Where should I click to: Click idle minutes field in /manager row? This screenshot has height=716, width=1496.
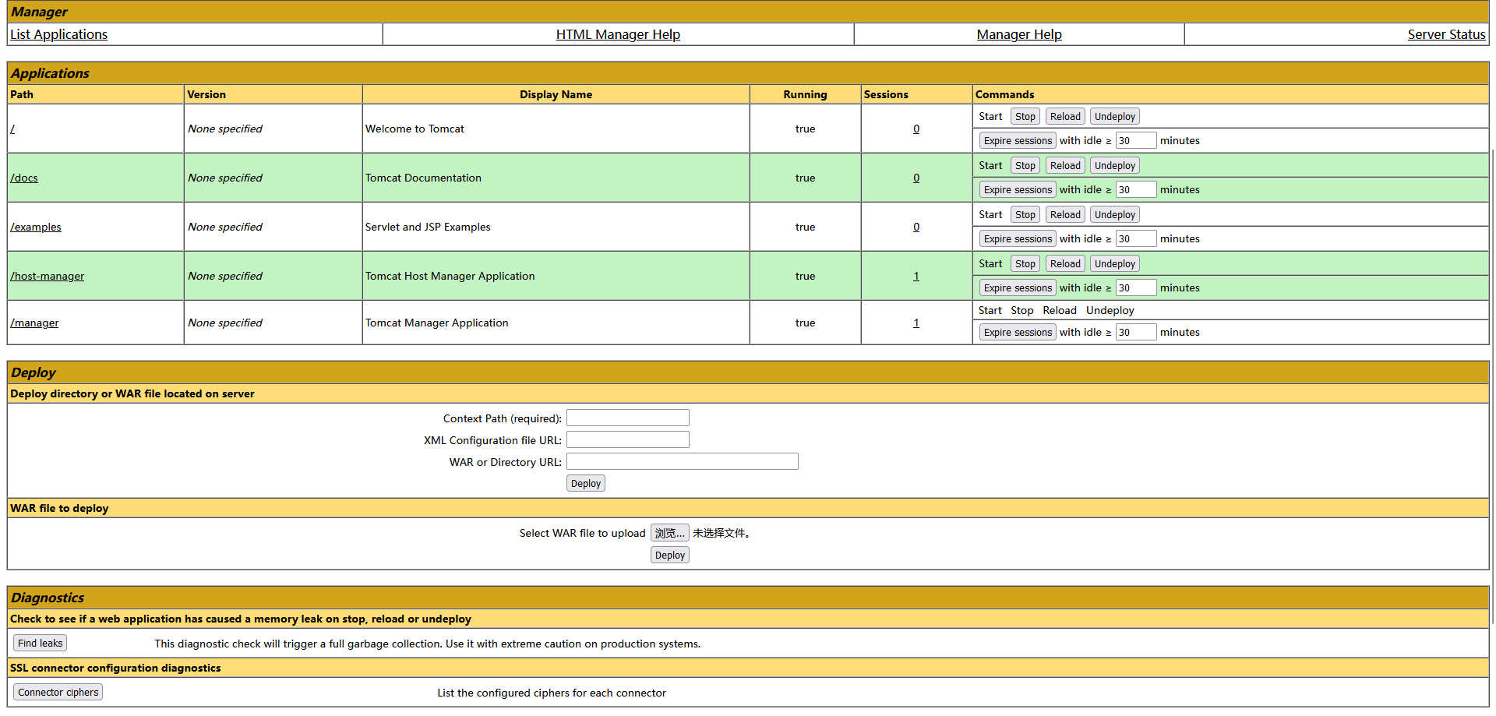tap(1136, 332)
